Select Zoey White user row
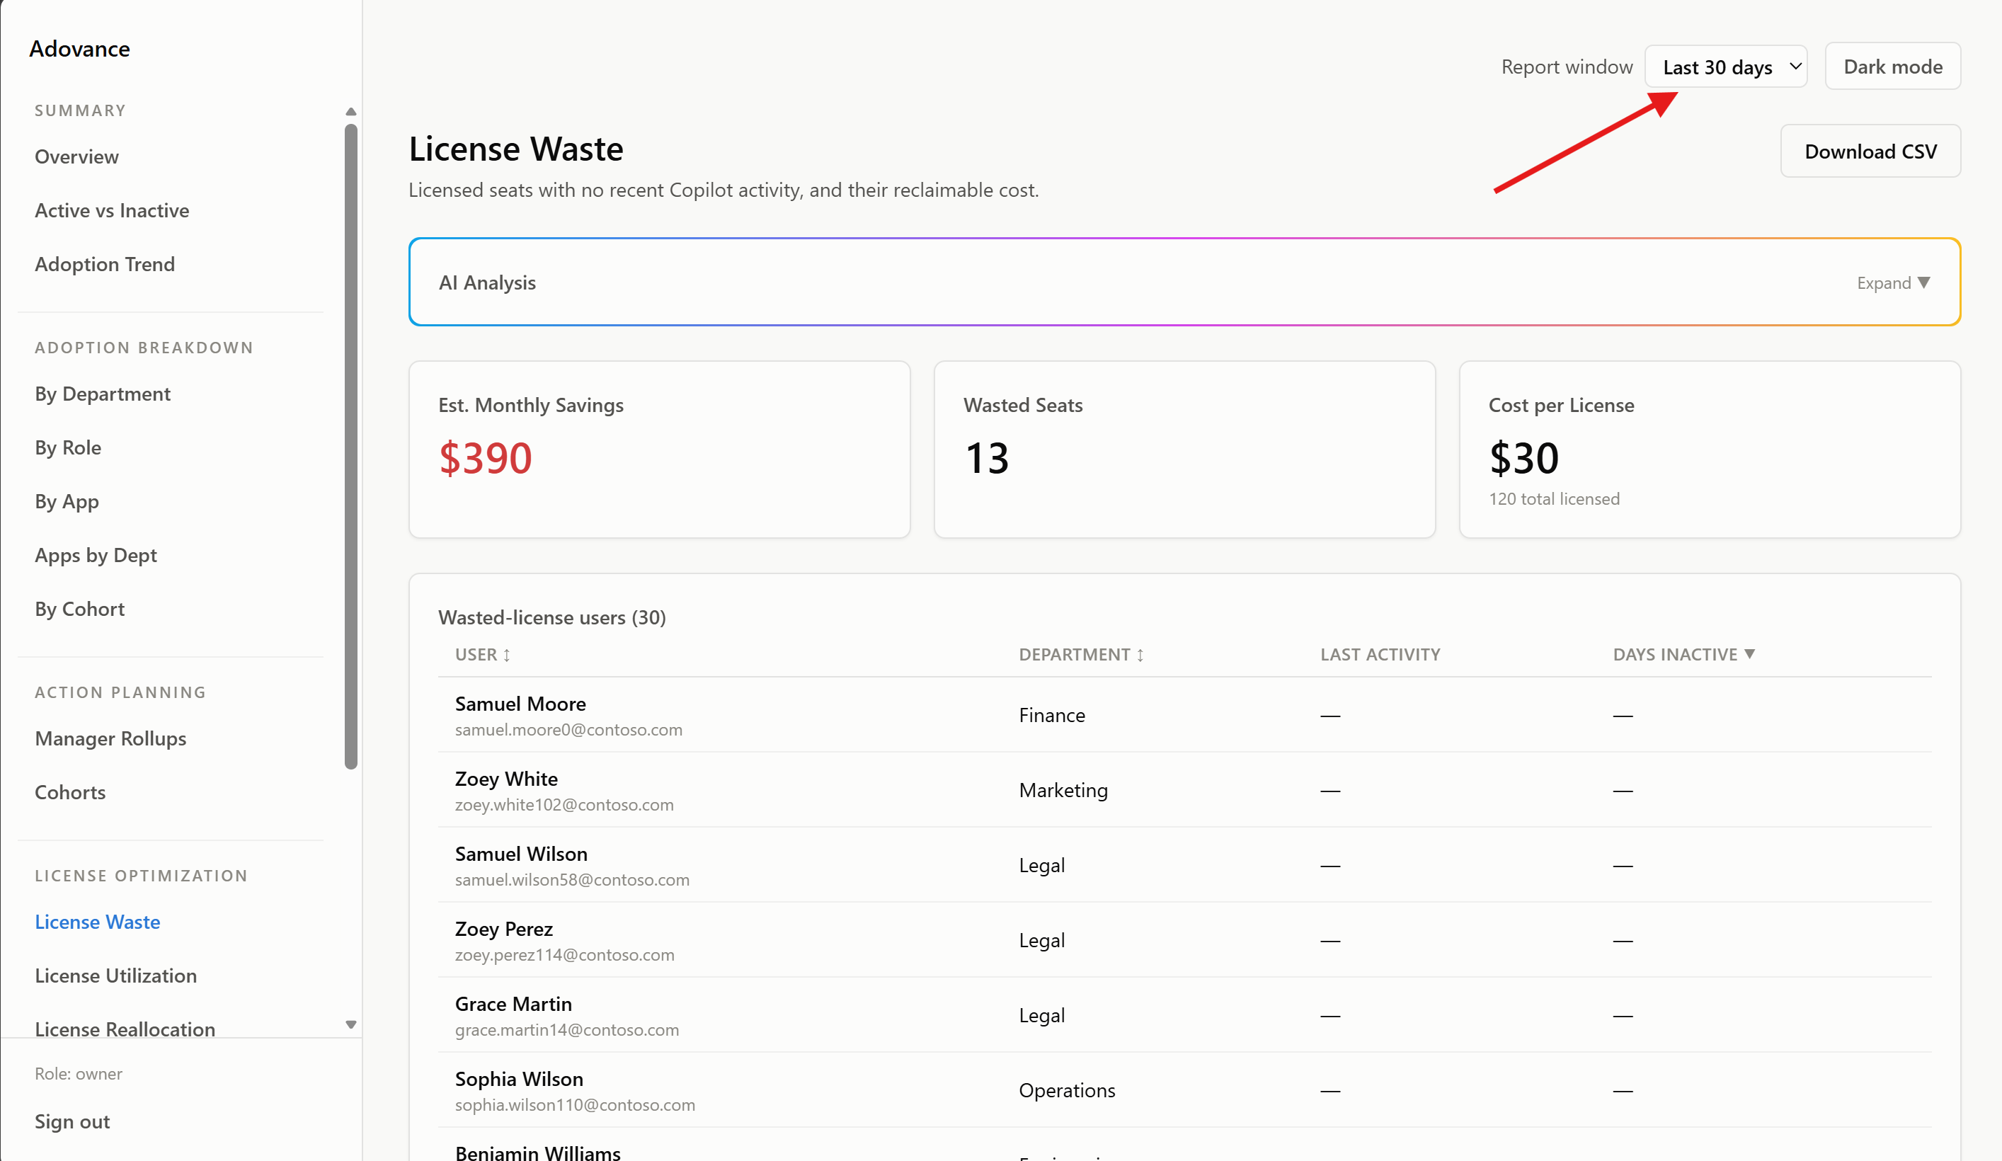The width and height of the screenshot is (2002, 1161). [1184, 790]
